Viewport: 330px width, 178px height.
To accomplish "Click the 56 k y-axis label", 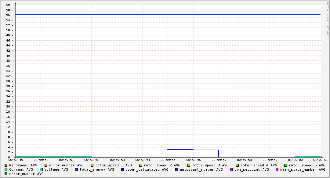I will click(10, 15).
